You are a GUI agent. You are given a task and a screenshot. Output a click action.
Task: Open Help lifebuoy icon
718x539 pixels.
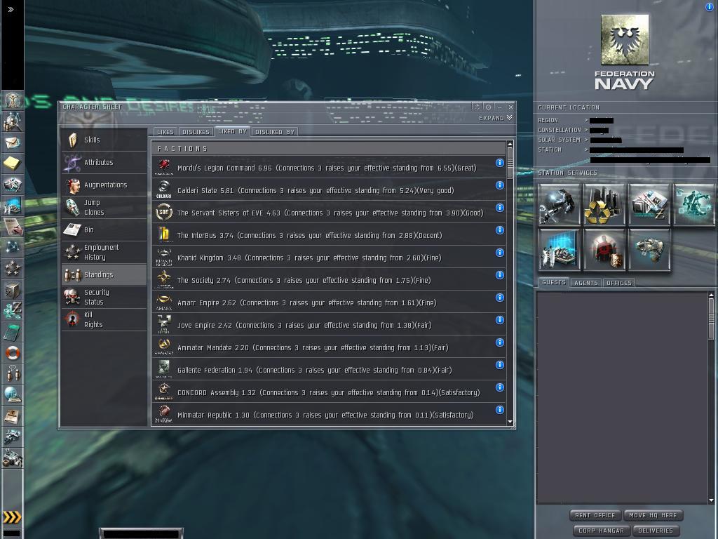(13, 353)
